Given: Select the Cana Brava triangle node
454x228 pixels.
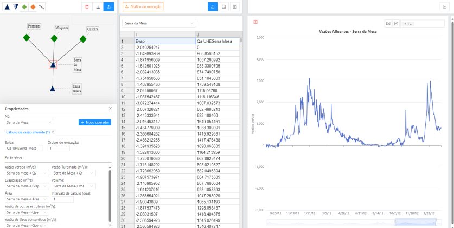Looking at the screenshot, I should (53, 89).
